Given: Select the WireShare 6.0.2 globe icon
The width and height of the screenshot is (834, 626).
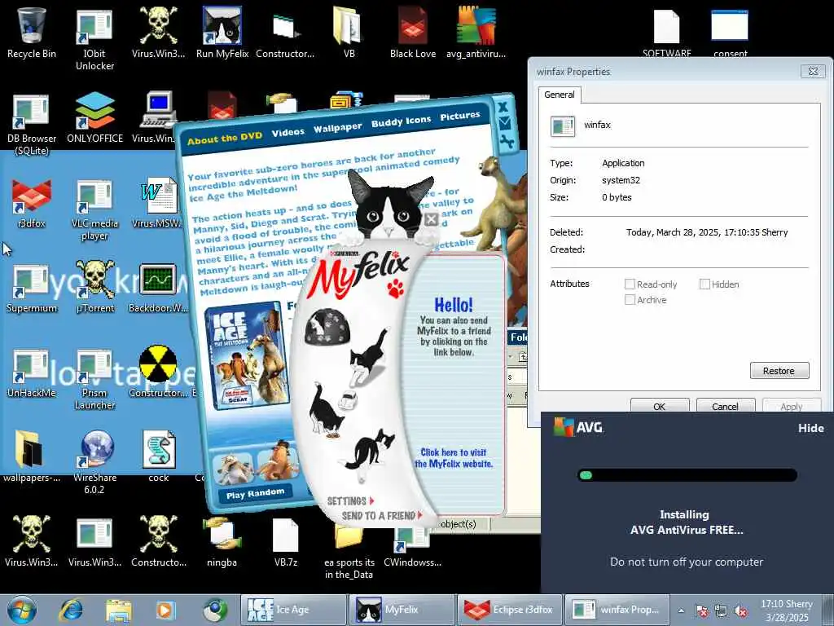Looking at the screenshot, I should [94, 462].
